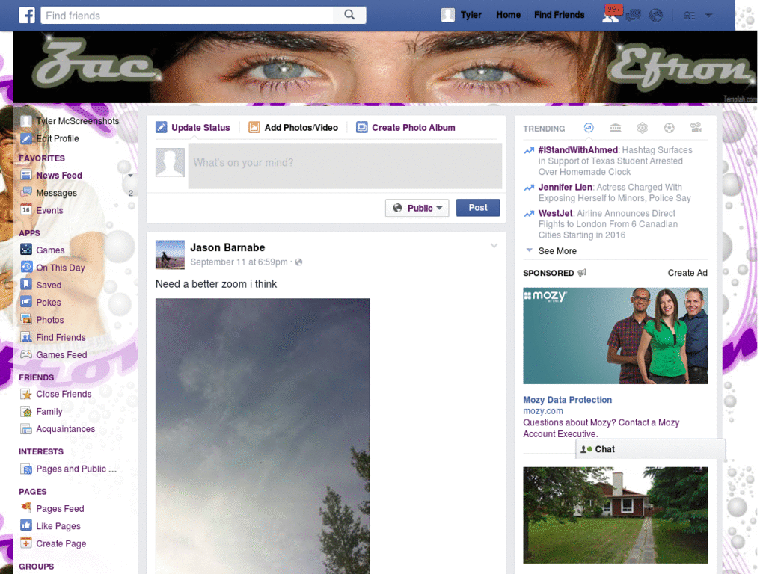Go to Home in top bar

(x=508, y=15)
